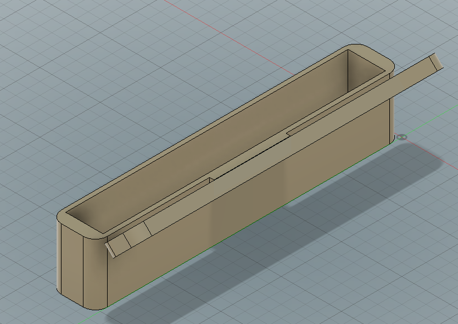The image size is (458, 324).
Task: Select the origin point circle marker
Action: tap(402, 137)
